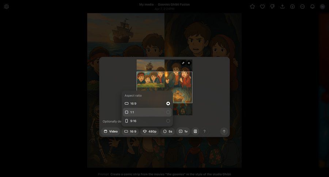Expand the 480p resolution dropdown
The height and width of the screenshot is (177, 329).
(x=150, y=131)
